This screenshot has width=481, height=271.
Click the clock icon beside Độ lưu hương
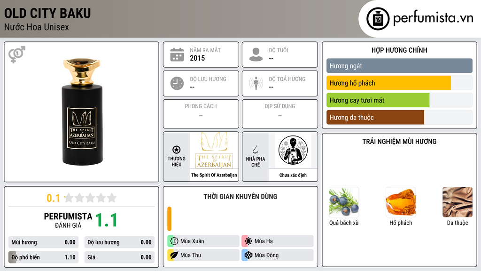[x=177, y=83]
